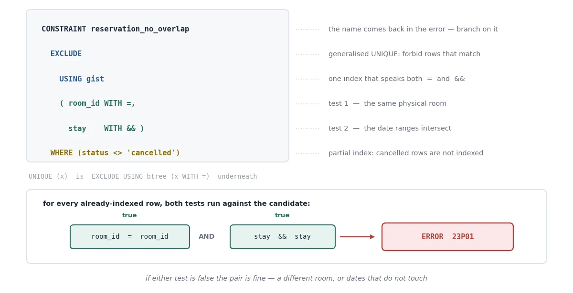Click the 'date ranges intersect' annotation
573x293 pixels.
click(390, 129)
